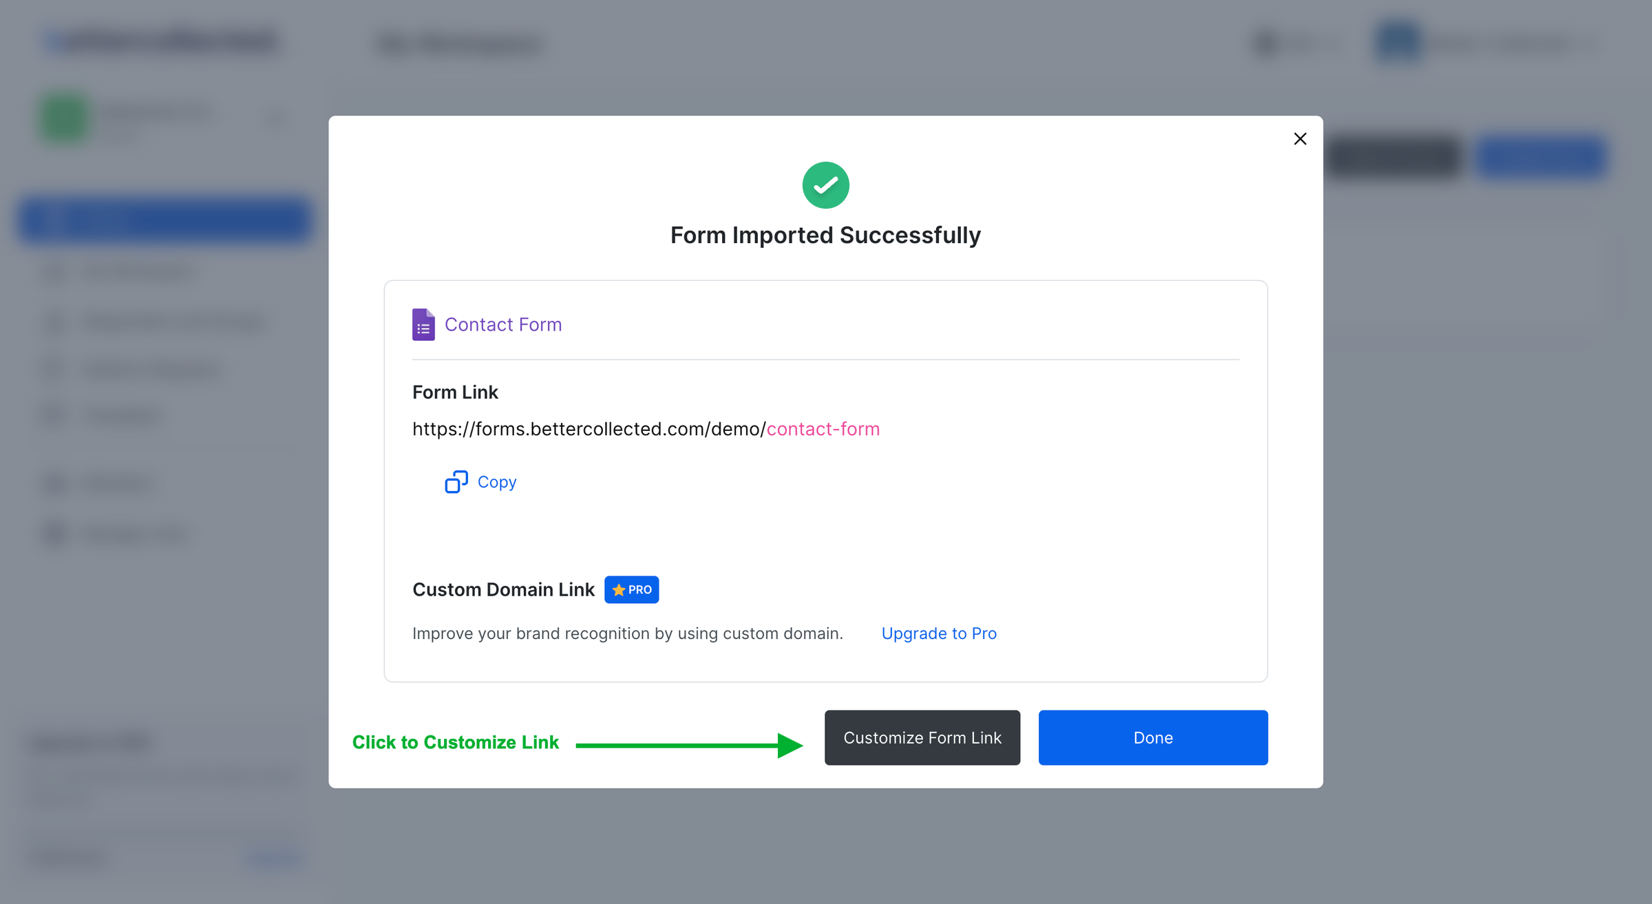Open the Contact Form title link
The width and height of the screenshot is (1652, 904).
(x=502, y=324)
